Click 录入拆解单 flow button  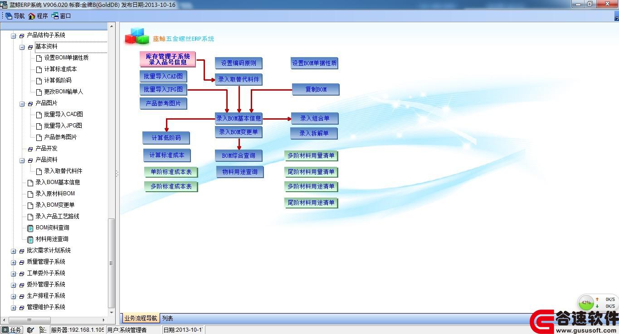(x=314, y=133)
